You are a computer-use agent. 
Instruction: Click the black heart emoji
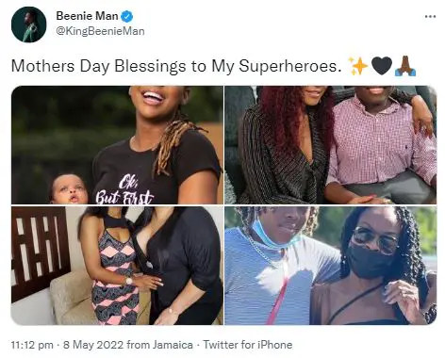pos(382,66)
